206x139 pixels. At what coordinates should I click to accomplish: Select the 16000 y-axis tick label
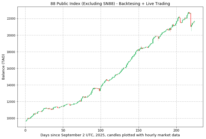(11, 69)
